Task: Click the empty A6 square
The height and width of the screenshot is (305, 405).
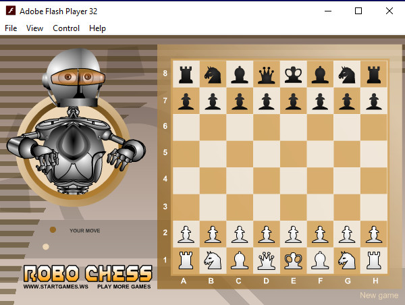Action: pos(186,128)
